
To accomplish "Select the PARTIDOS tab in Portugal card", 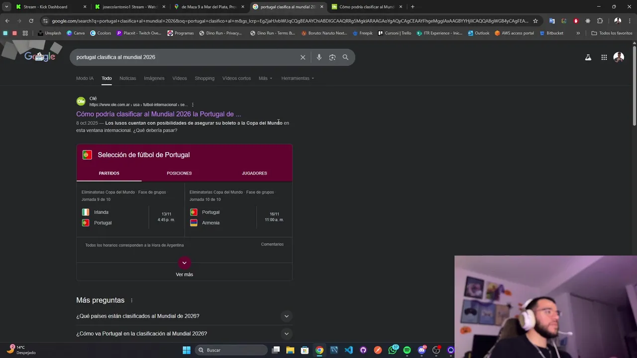I will pos(109,173).
